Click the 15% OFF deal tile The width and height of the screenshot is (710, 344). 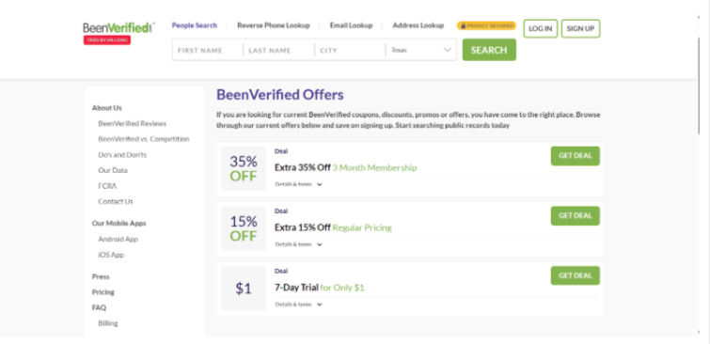(x=244, y=228)
